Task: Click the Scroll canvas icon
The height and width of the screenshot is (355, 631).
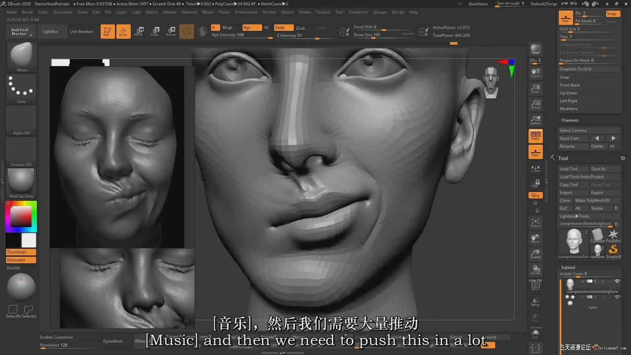Action: tap(535, 73)
